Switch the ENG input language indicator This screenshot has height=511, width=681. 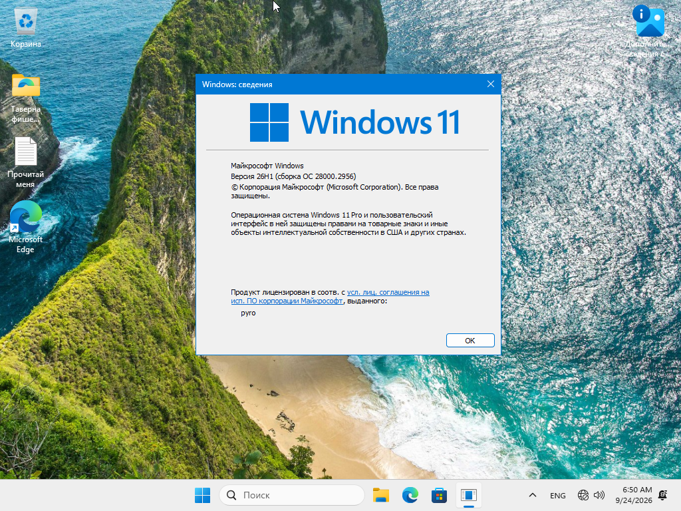558,495
